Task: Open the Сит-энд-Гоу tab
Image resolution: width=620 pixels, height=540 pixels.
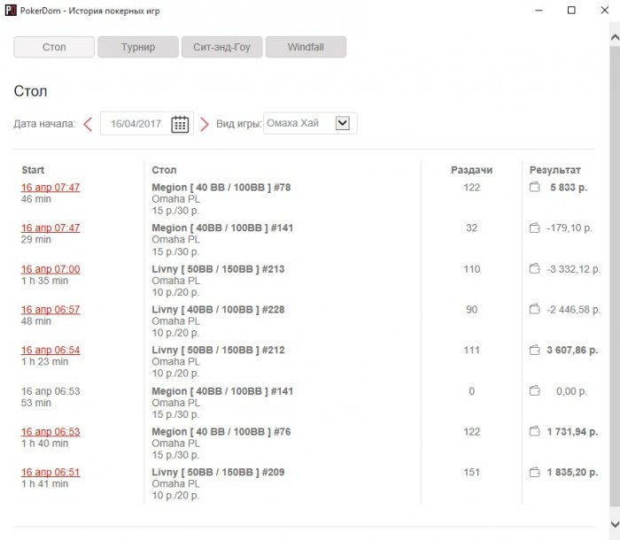Action: click(x=221, y=47)
